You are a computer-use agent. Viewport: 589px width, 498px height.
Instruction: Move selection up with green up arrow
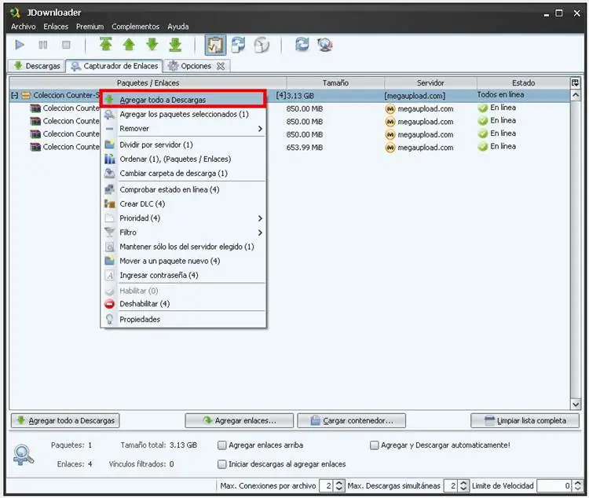pyautogui.click(x=129, y=44)
